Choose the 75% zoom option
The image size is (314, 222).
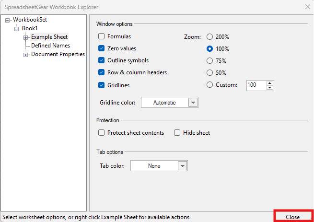tap(209, 60)
